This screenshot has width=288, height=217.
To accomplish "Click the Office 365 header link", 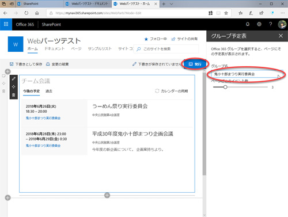I will (x=25, y=24).
